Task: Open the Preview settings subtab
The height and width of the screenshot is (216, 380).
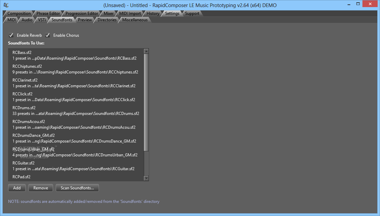Action: (x=85, y=20)
